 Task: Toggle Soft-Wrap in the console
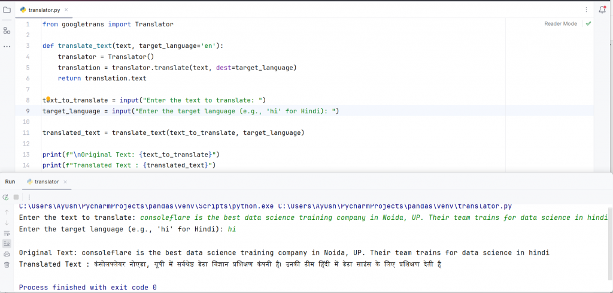[x=7, y=233]
